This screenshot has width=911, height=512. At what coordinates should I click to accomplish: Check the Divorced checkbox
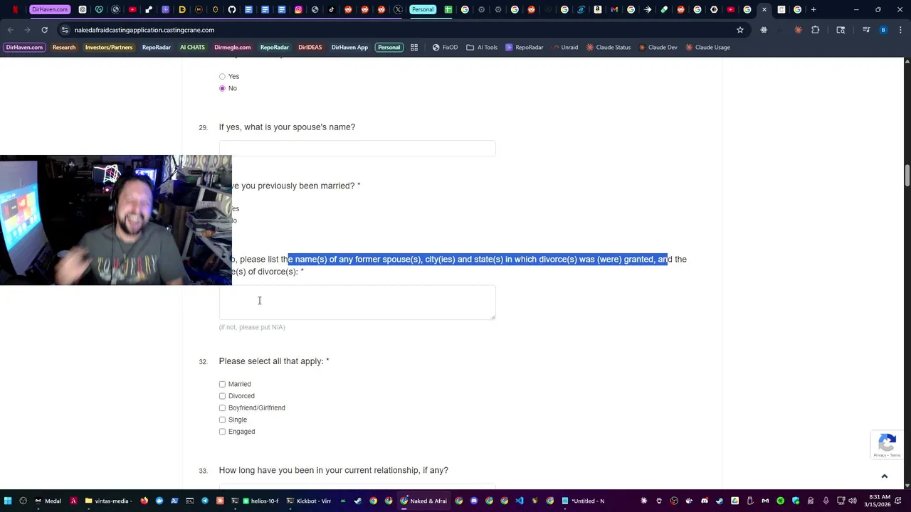click(222, 396)
